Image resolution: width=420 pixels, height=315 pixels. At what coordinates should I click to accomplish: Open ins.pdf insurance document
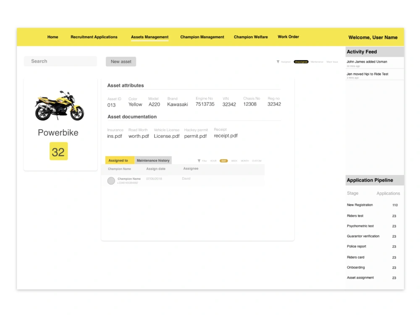tap(115, 136)
